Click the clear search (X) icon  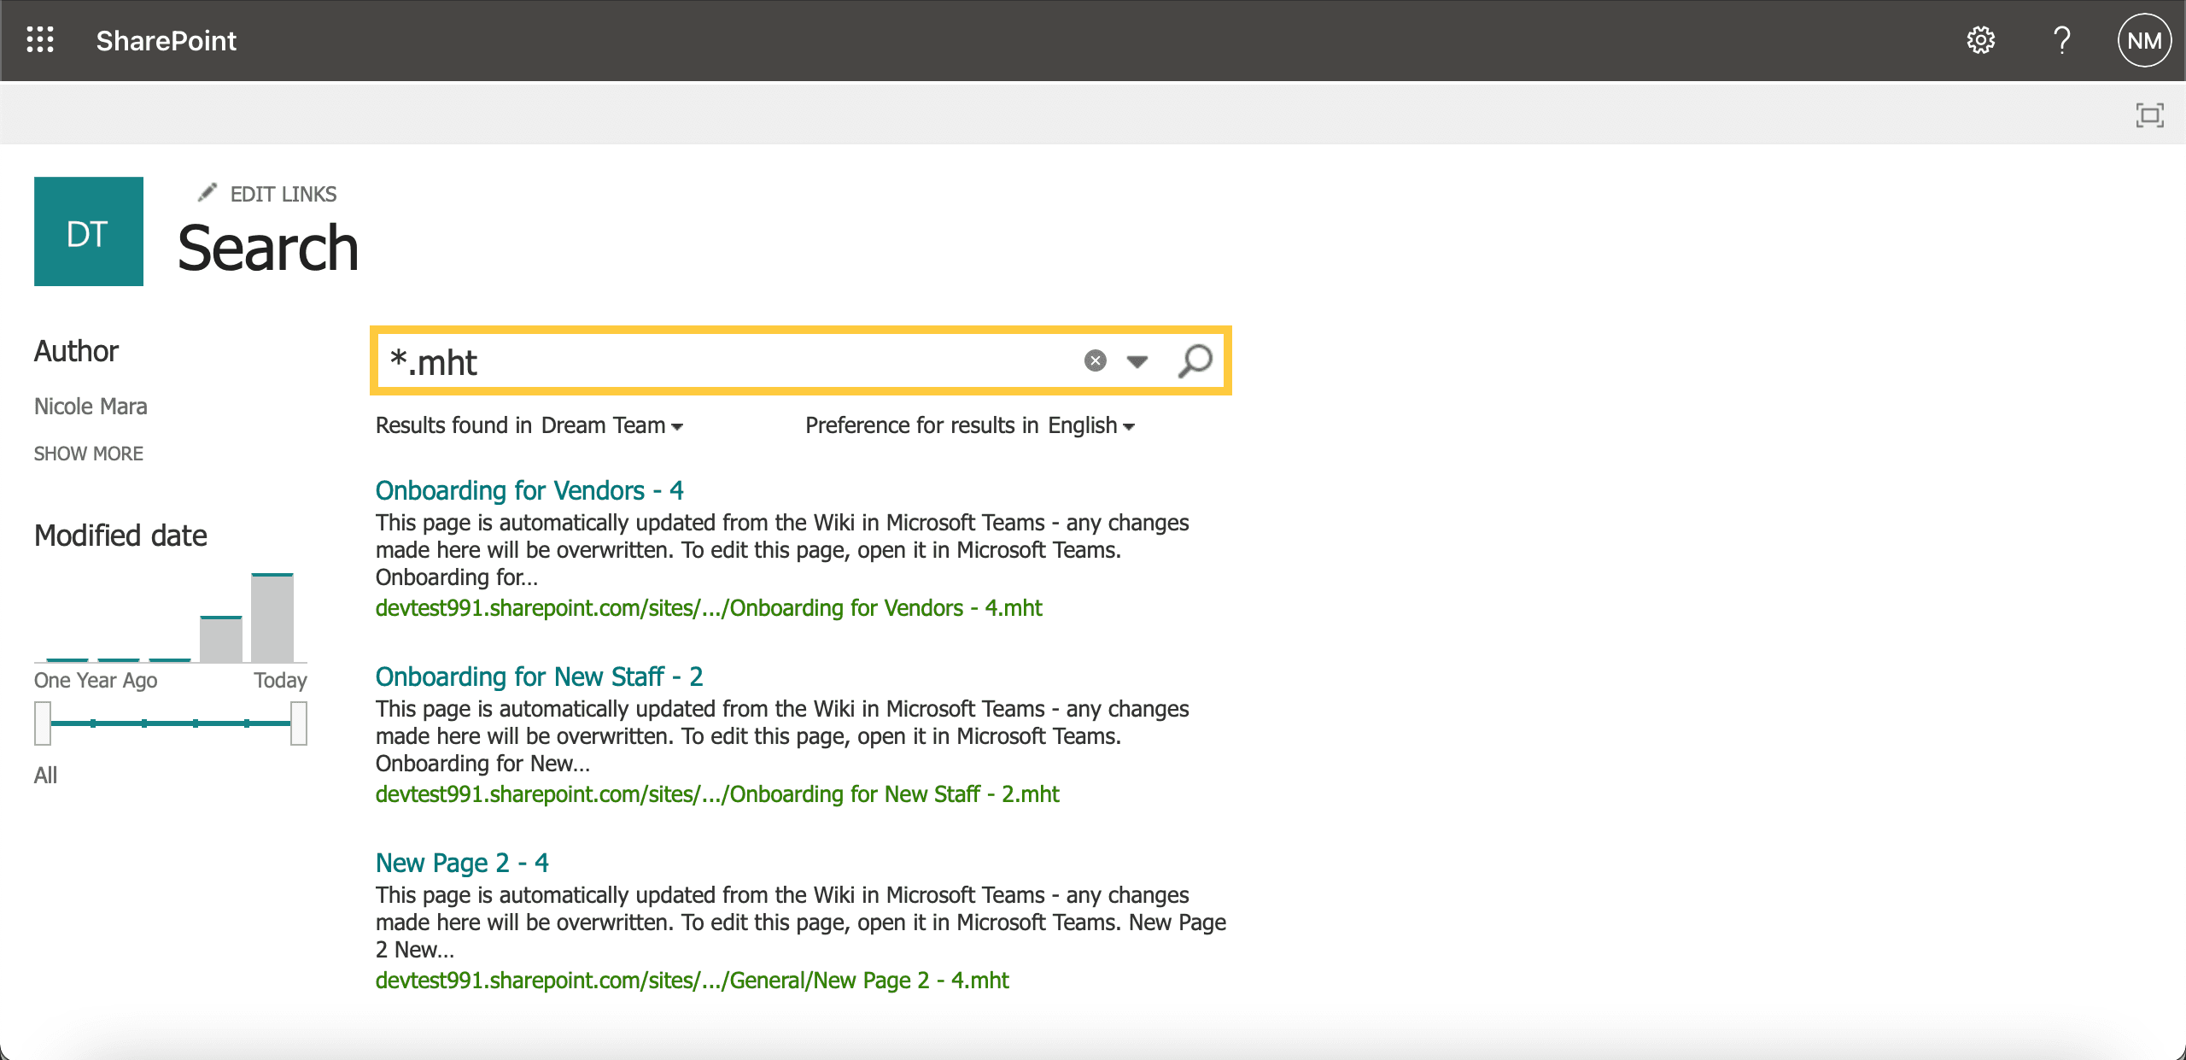tap(1095, 361)
